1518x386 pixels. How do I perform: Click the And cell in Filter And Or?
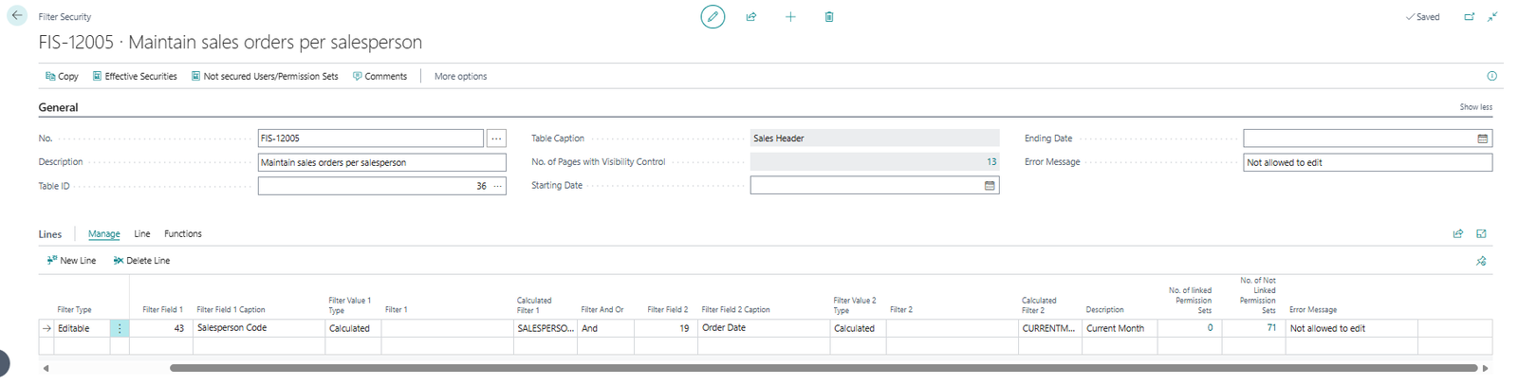click(605, 328)
